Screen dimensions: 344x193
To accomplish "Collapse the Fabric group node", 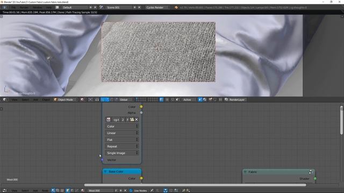I will pos(245,172).
